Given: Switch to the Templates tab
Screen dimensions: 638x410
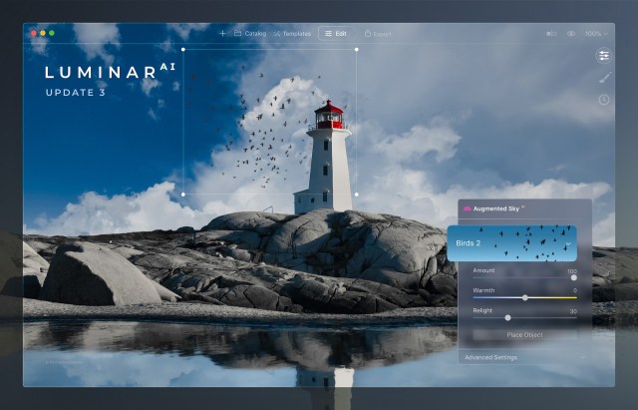Looking at the screenshot, I should tap(290, 33).
